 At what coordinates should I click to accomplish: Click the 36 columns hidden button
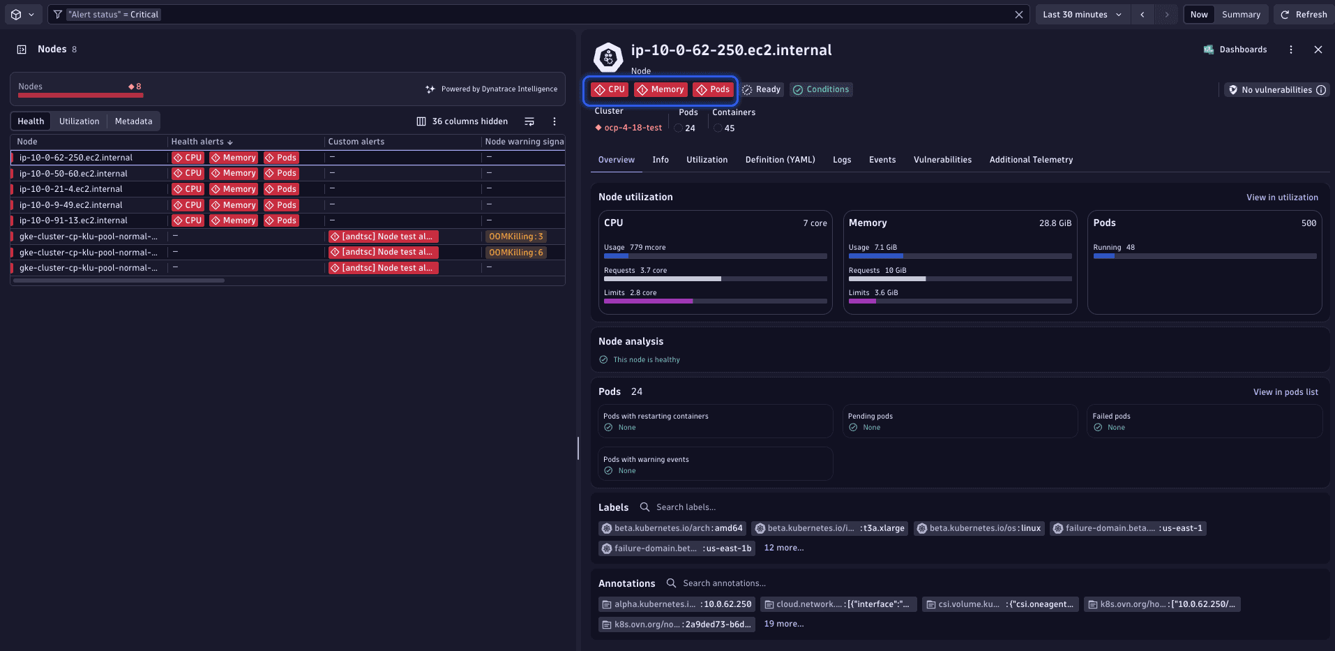pos(462,121)
